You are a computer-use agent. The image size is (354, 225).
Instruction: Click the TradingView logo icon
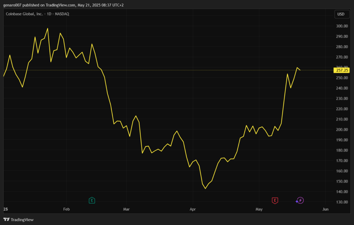(6, 219)
